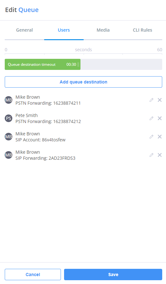The image size is (166, 284).
Task: Click MB avatar beside SIP Account entry
Action: click(9, 137)
